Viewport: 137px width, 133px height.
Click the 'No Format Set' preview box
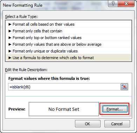tap(64, 109)
